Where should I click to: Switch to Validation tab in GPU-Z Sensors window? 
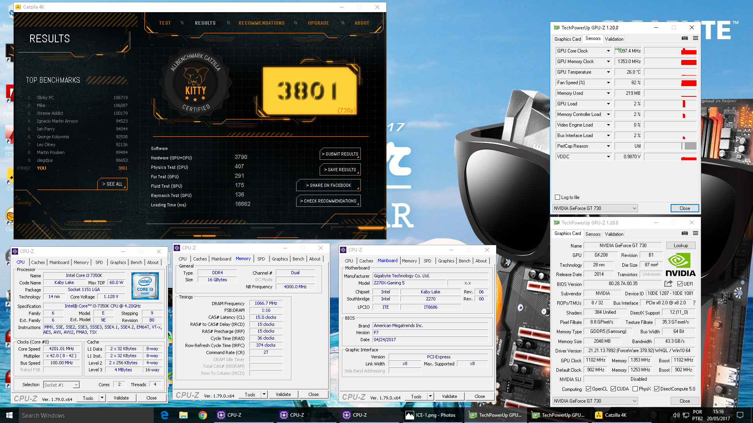click(x=614, y=39)
